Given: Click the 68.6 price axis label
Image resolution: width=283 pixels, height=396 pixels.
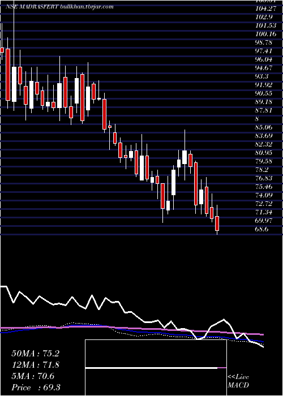Looking at the screenshot, I should click(263, 229).
